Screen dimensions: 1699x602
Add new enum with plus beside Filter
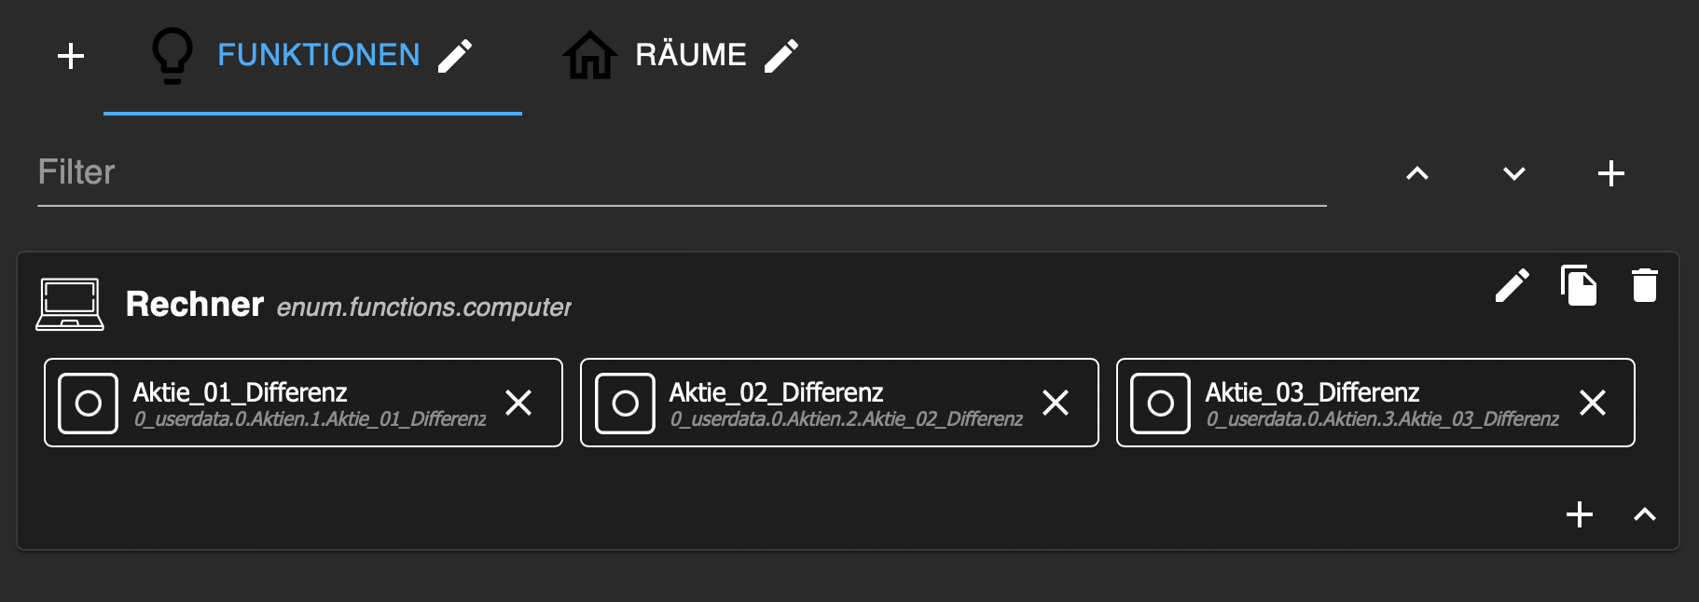pos(1611,173)
